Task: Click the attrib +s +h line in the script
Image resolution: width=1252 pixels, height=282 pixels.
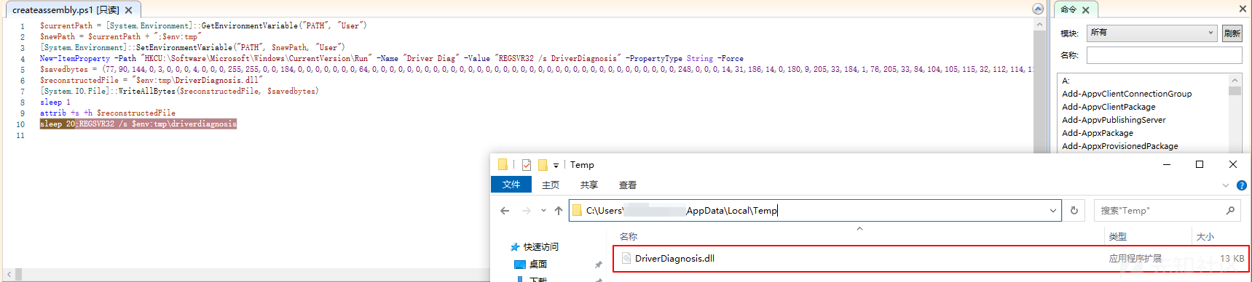Action: [x=107, y=113]
